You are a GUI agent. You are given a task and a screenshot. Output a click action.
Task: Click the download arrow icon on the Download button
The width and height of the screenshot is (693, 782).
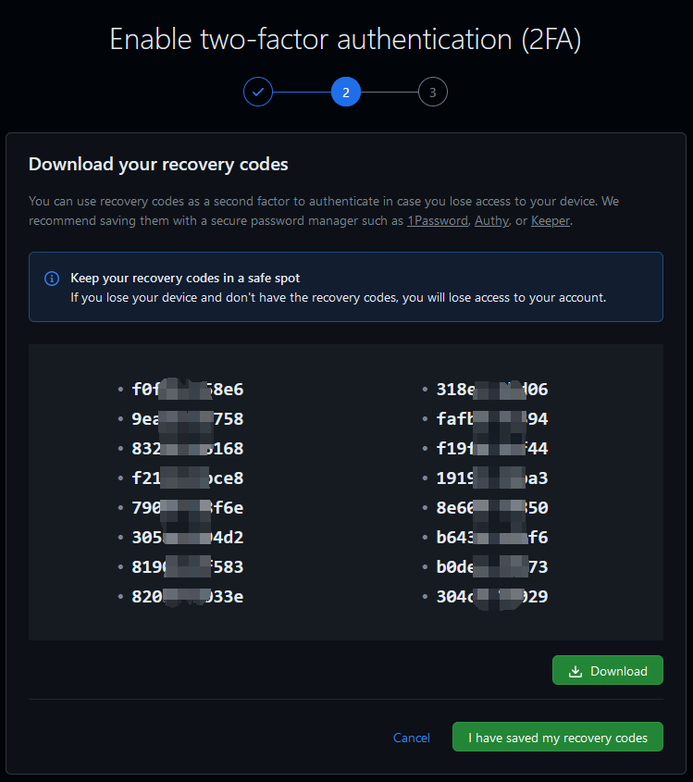[575, 671]
